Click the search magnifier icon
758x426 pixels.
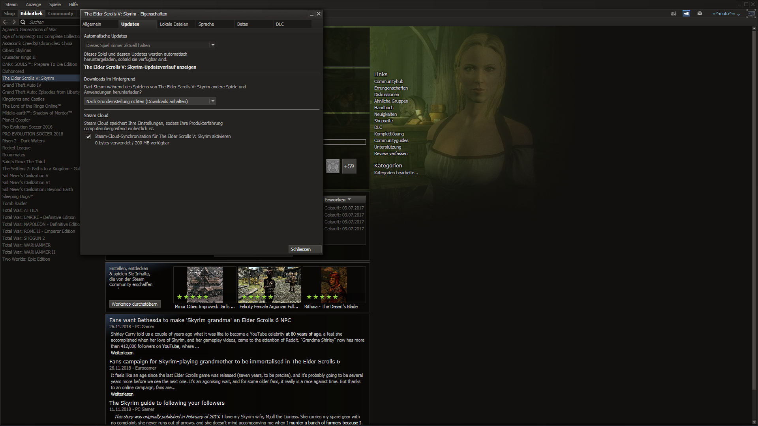[23, 22]
